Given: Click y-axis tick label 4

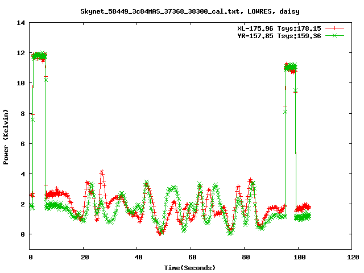Looking at the screenshot, I should 23,174.
